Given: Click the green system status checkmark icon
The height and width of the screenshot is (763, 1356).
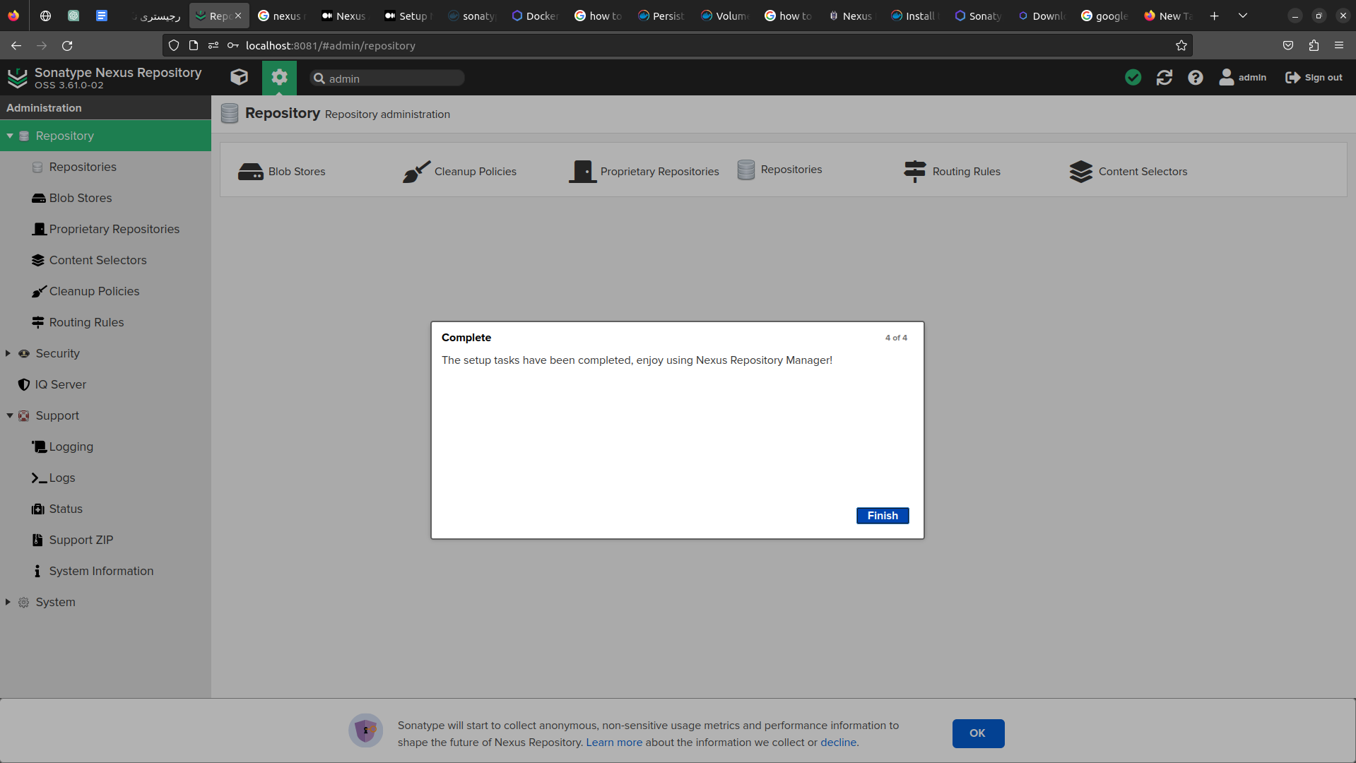Looking at the screenshot, I should pyautogui.click(x=1133, y=78).
